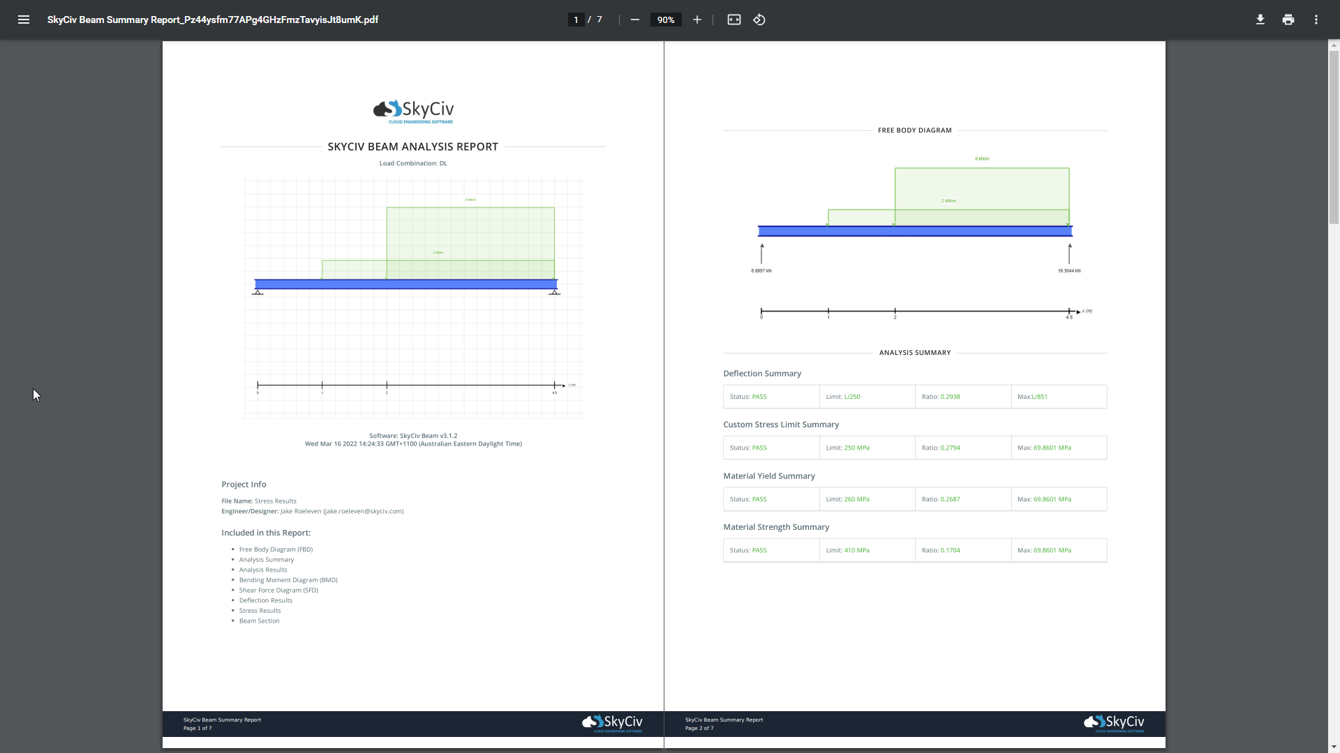Click the Deflection Summary PASS status cell
Image resolution: width=1340 pixels, height=753 pixels.
click(x=759, y=397)
